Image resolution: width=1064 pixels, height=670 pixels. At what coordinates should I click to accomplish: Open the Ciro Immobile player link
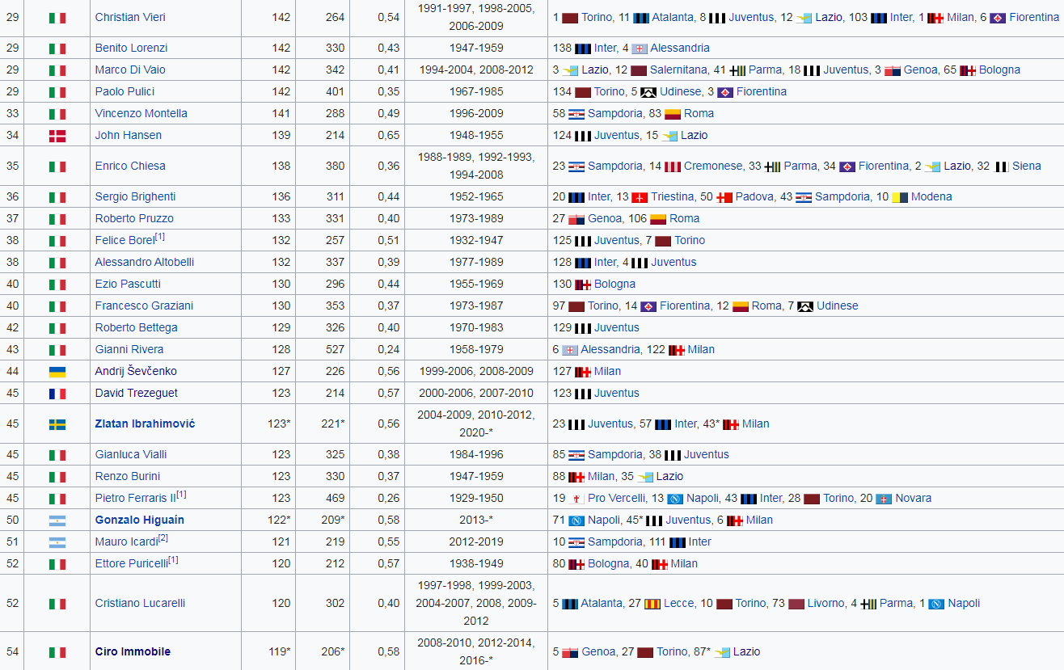point(133,652)
